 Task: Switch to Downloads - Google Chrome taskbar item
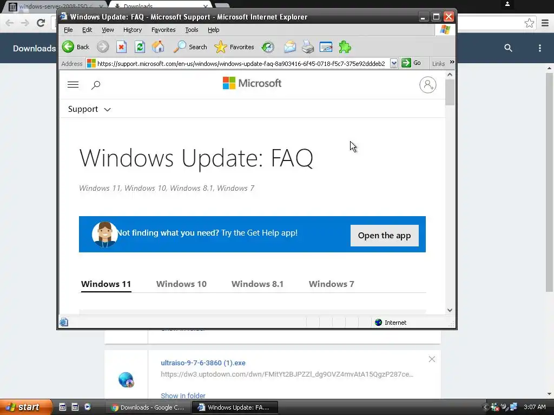click(148, 407)
